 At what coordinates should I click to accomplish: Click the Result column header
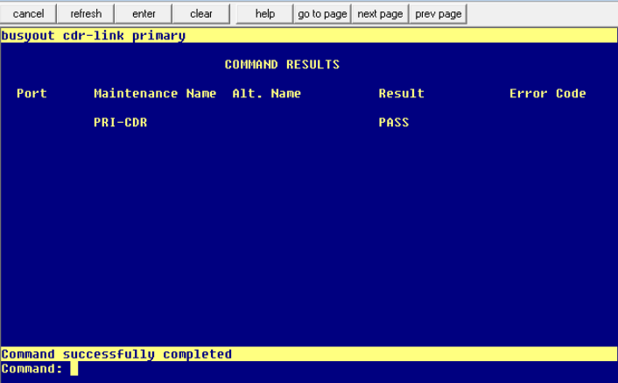401,94
